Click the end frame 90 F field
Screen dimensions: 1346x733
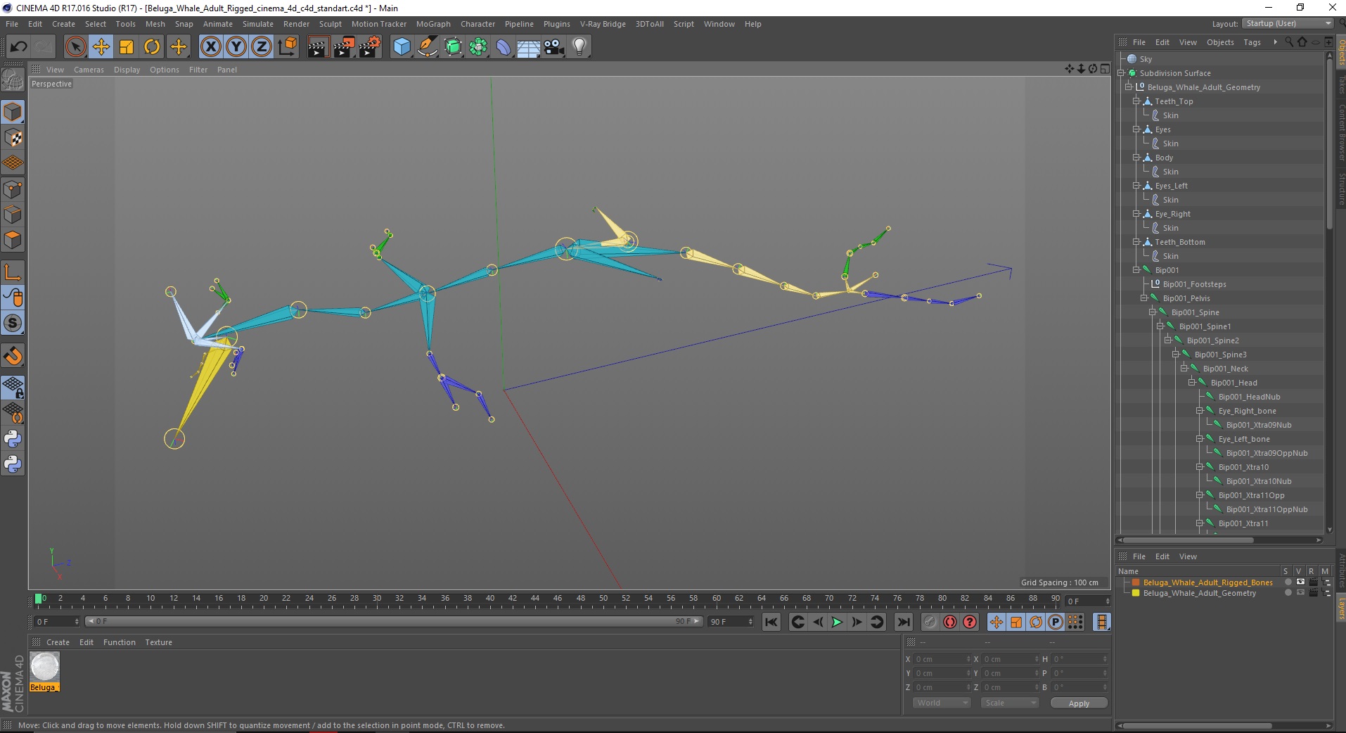click(x=731, y=622)
